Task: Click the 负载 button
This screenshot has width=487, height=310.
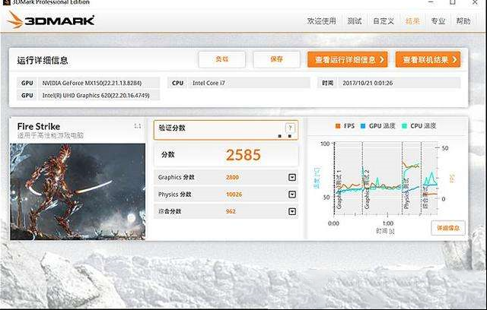Action: coord(221,59)
